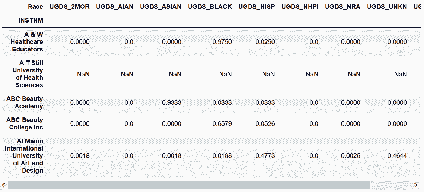Click the left scroll arrow icon

(3, 185)
